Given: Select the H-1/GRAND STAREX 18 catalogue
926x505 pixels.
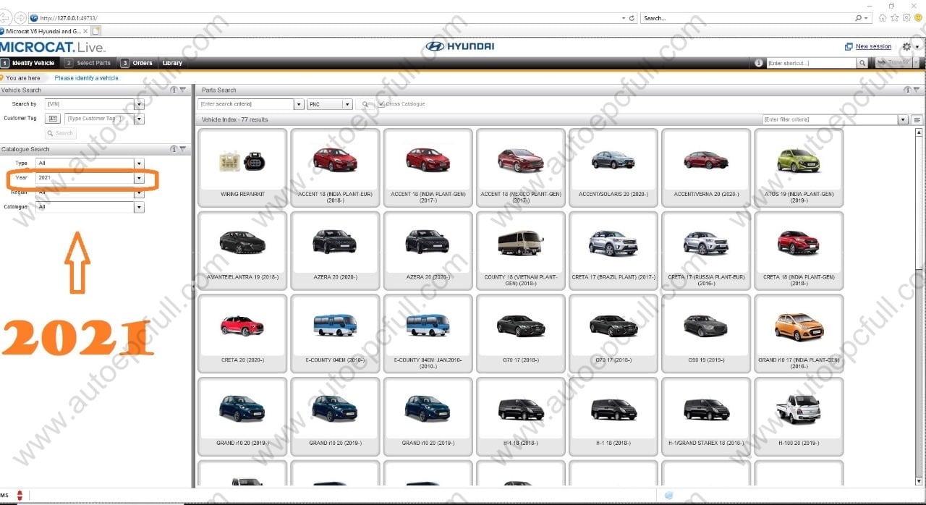Looking at the screenshot, I should tap(705, 416).
